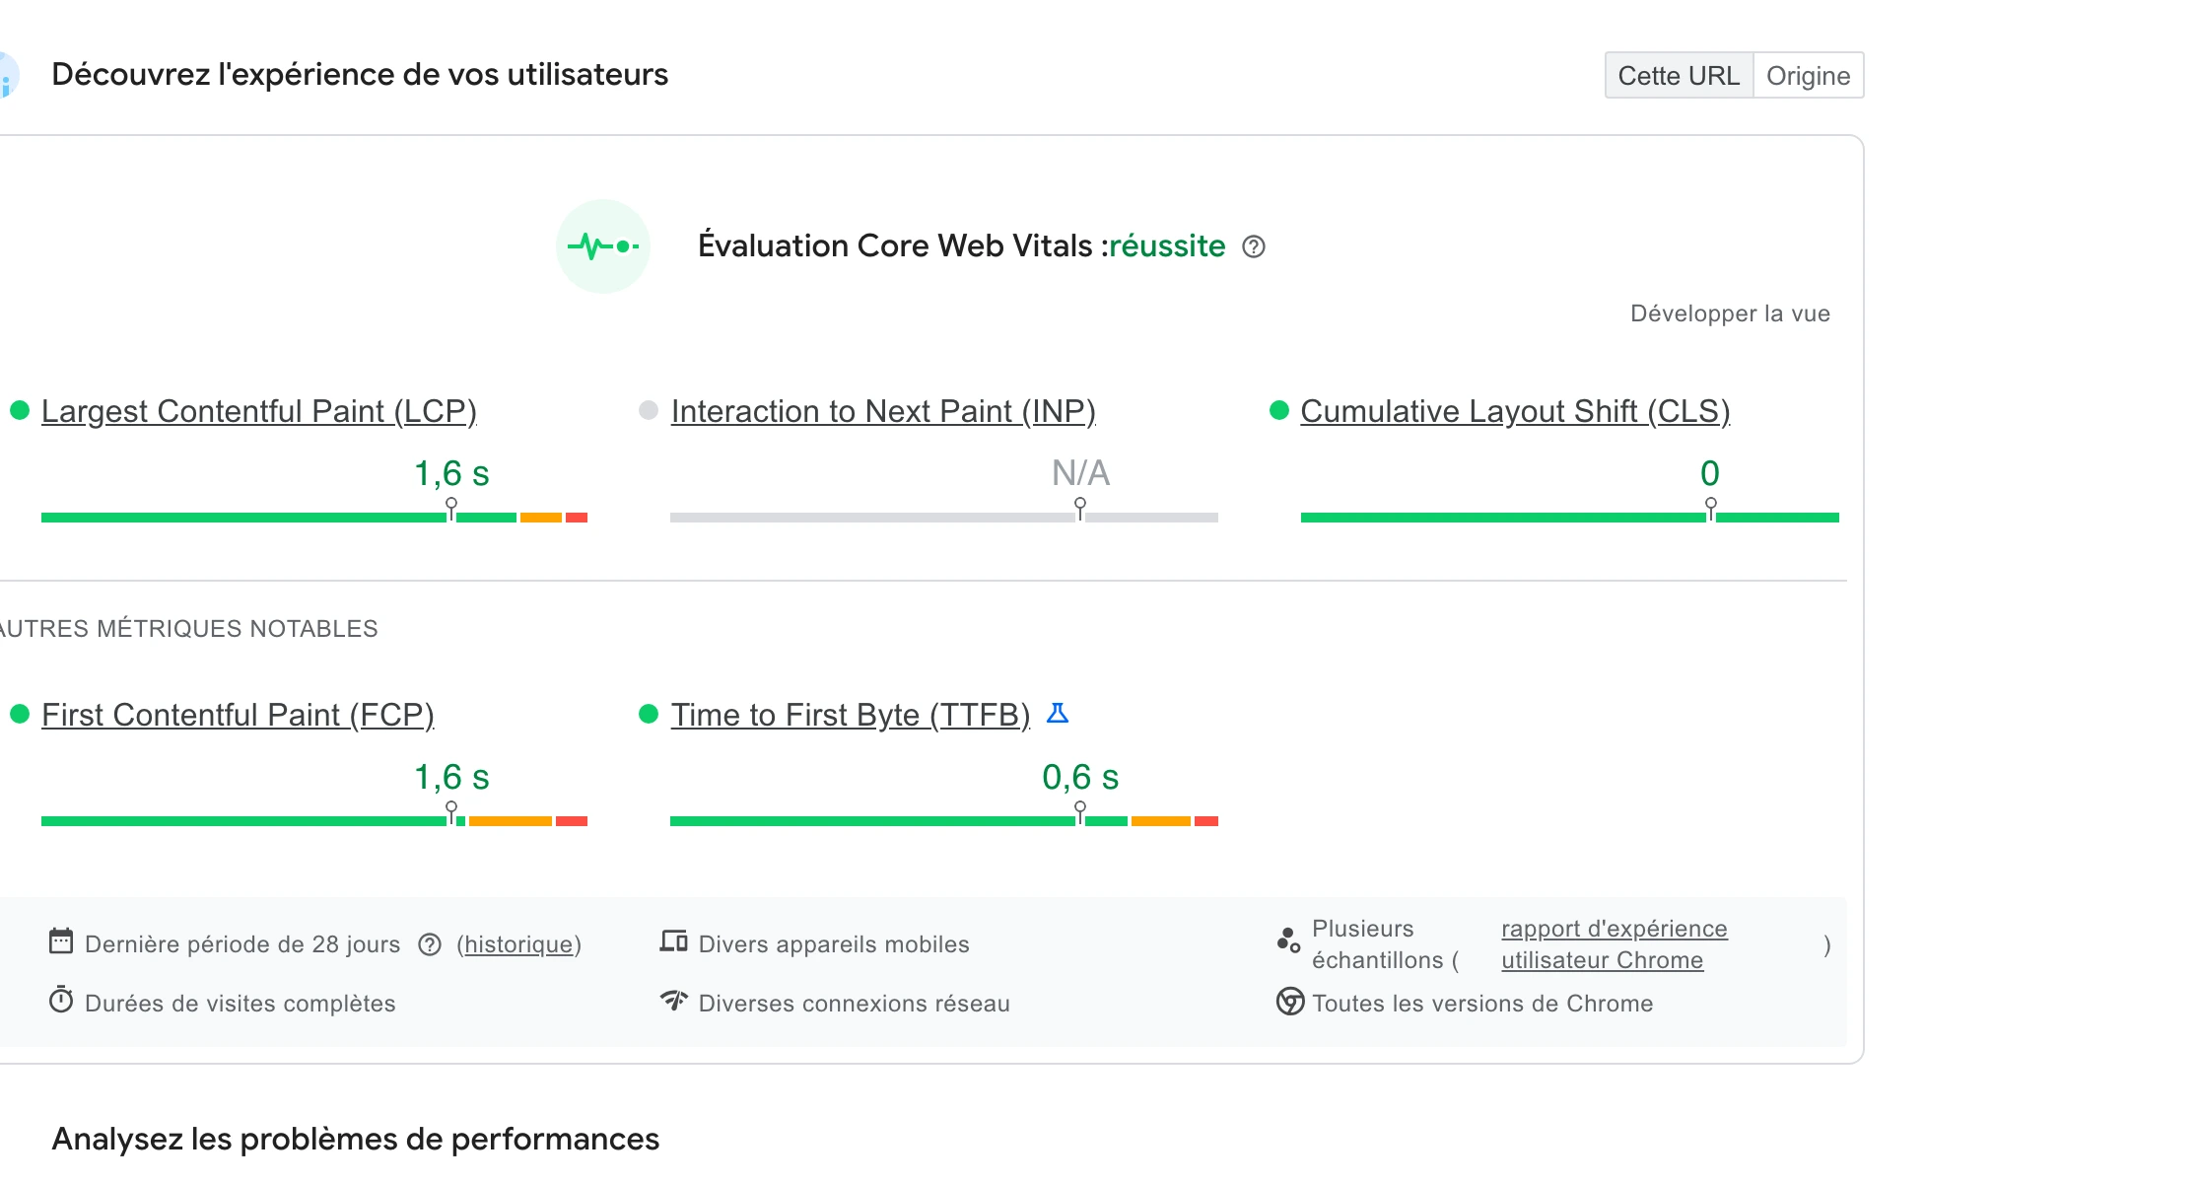Click the réussite assessment result text
Screen dimensions: 2200x1183
pyautogui.click(x=1167, y=245)
